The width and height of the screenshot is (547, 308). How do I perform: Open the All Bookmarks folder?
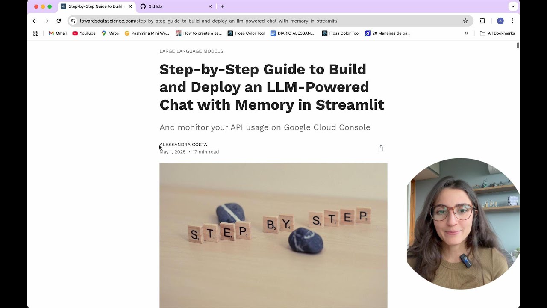497,33
